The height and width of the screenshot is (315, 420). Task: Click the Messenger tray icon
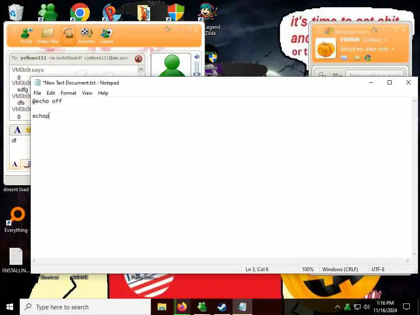tap(347, 307)
